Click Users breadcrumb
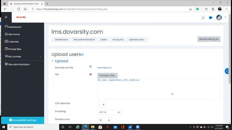Image resolution: width=232 pixels, height=130 pixels. (104, 39)
